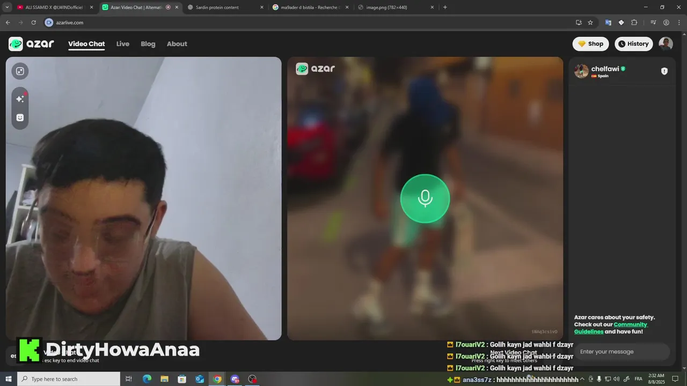The image size is (687, 386).
Task: Open the Blog page
Action: pos(148,44)
